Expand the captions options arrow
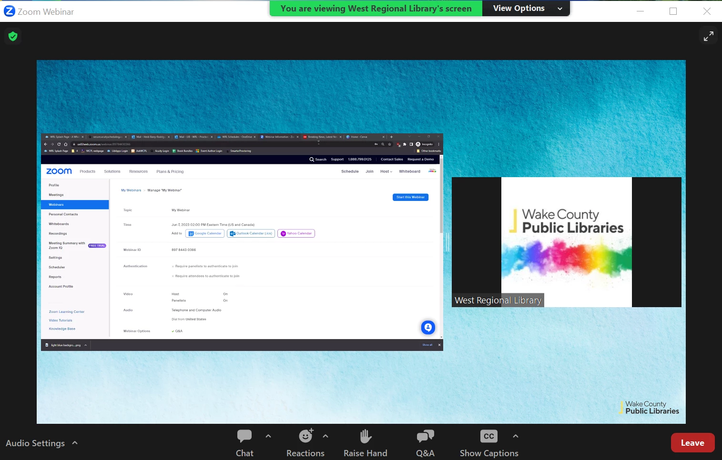This screenshot has width=722, height=460. pyautogui.click(x=516, y=436)
